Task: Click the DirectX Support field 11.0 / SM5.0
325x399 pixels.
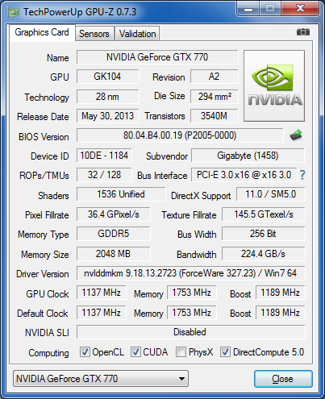Action: tap(271, 194)
